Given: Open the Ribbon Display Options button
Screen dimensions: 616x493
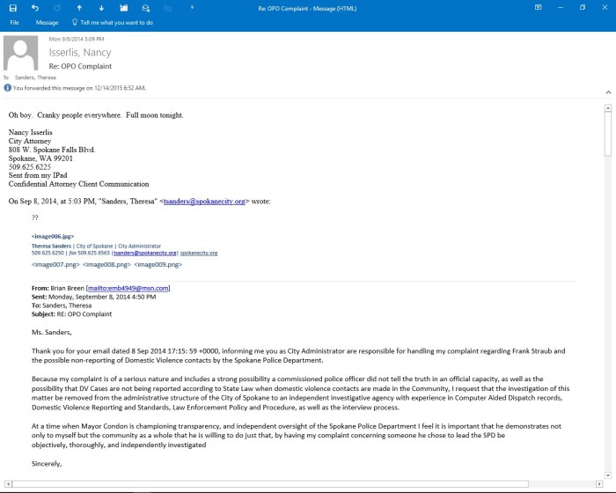Looking at the screenshot, I should pos(538,7).
